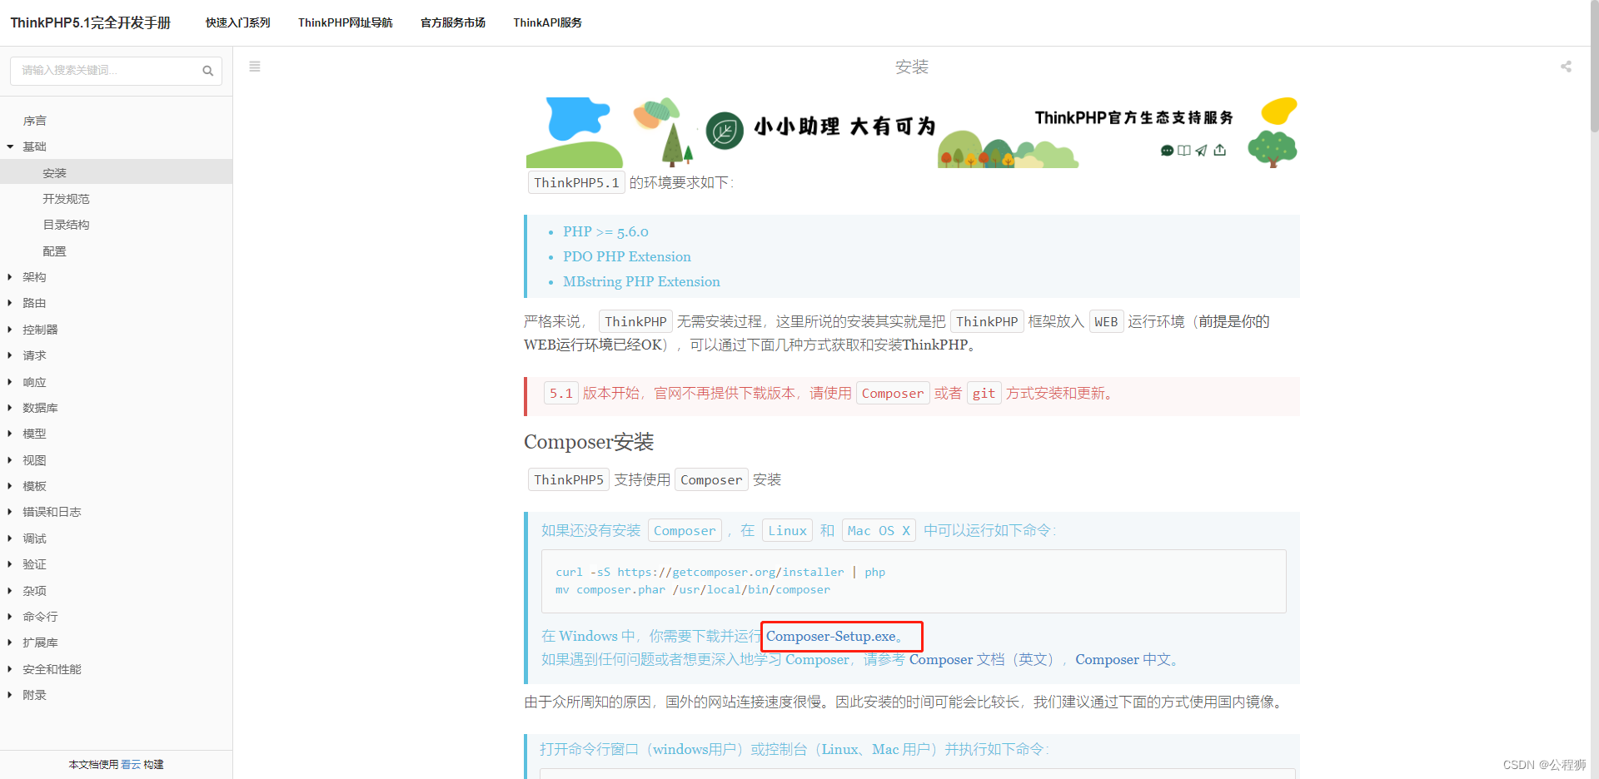Click the mv composer.phar command line
Image resolution: width=1599 pixels, height=779 pixels.
pyautogui.click(x=693, y=589)
